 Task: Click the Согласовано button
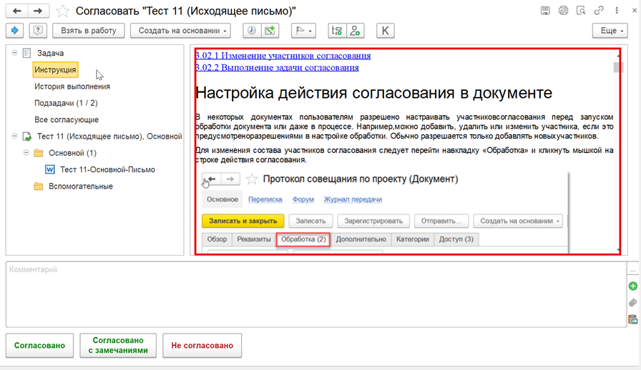(39, 346)
